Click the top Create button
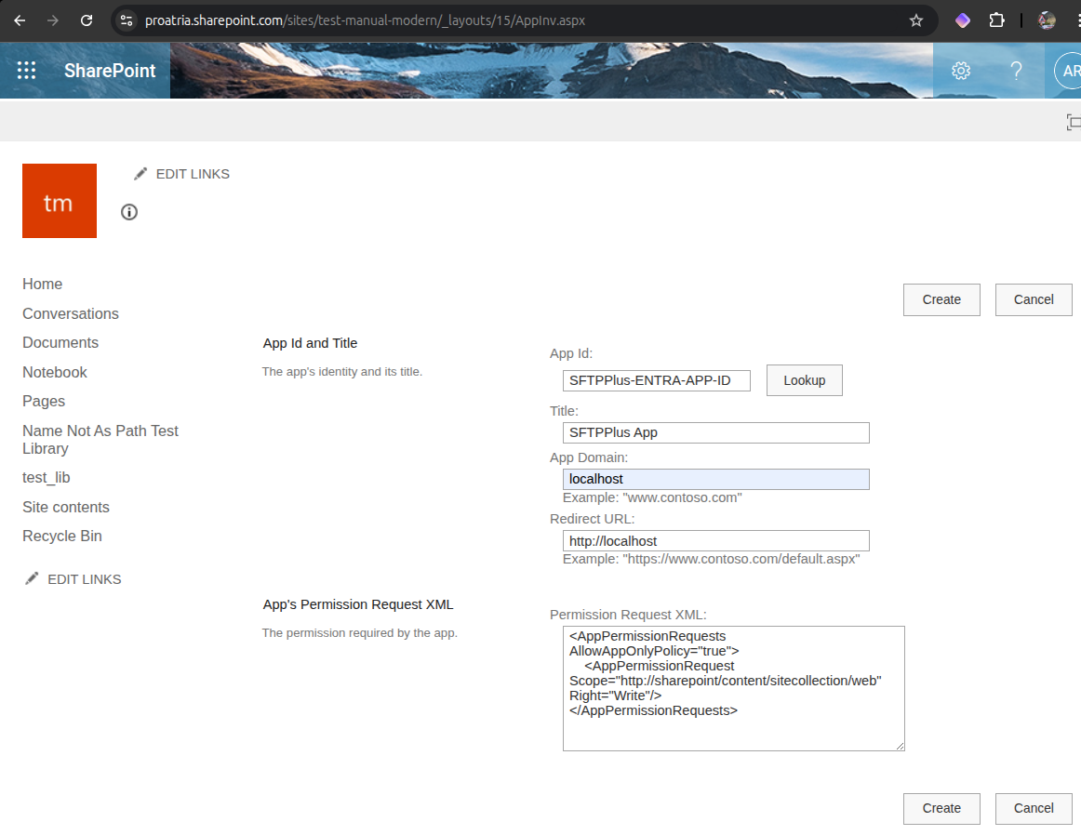This screenshot has height=835, width=1081. (941, 299)
